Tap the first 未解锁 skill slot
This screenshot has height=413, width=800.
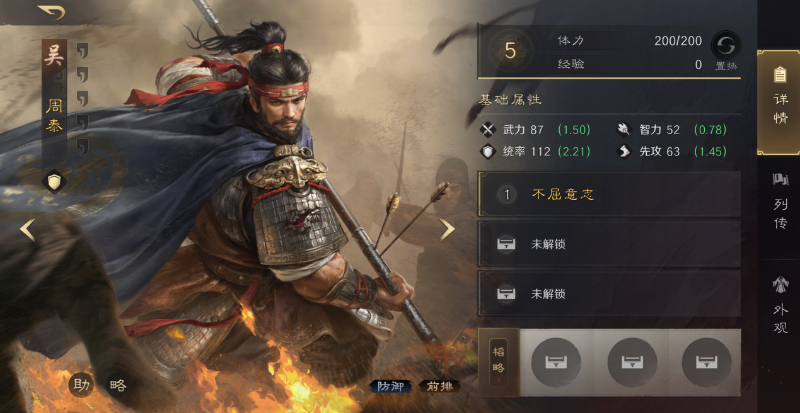pyautogui.click(x=609, y=244)
